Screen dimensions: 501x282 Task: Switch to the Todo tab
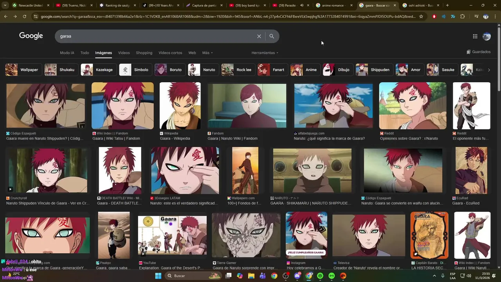coord(85,53)
